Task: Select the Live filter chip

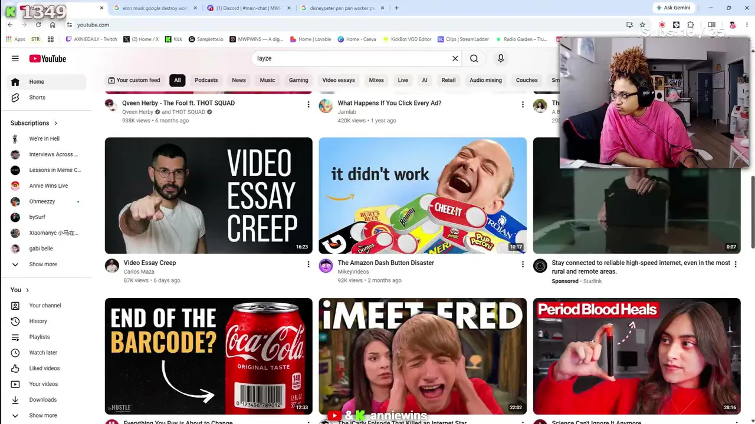Action: pyautogui.click(x=403, y=80)
